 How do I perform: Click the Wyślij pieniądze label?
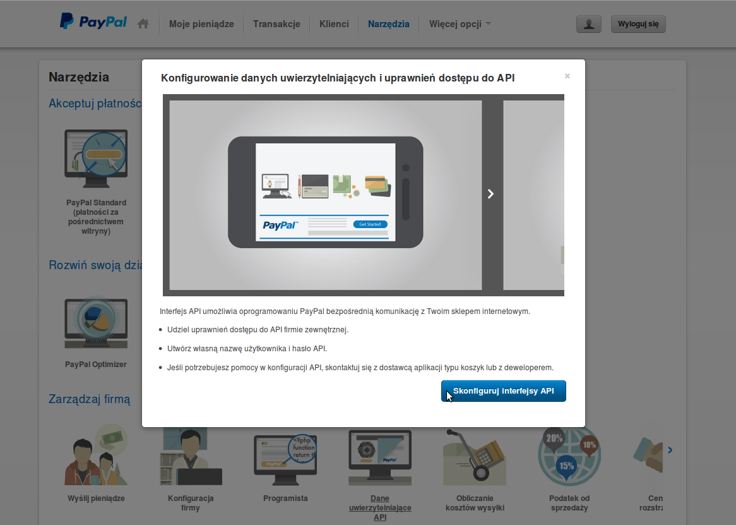(x=96, y=498)
